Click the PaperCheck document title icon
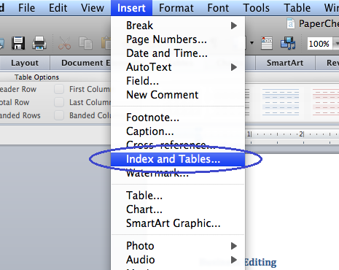339x270 pixels. click(x=291, y=23)
